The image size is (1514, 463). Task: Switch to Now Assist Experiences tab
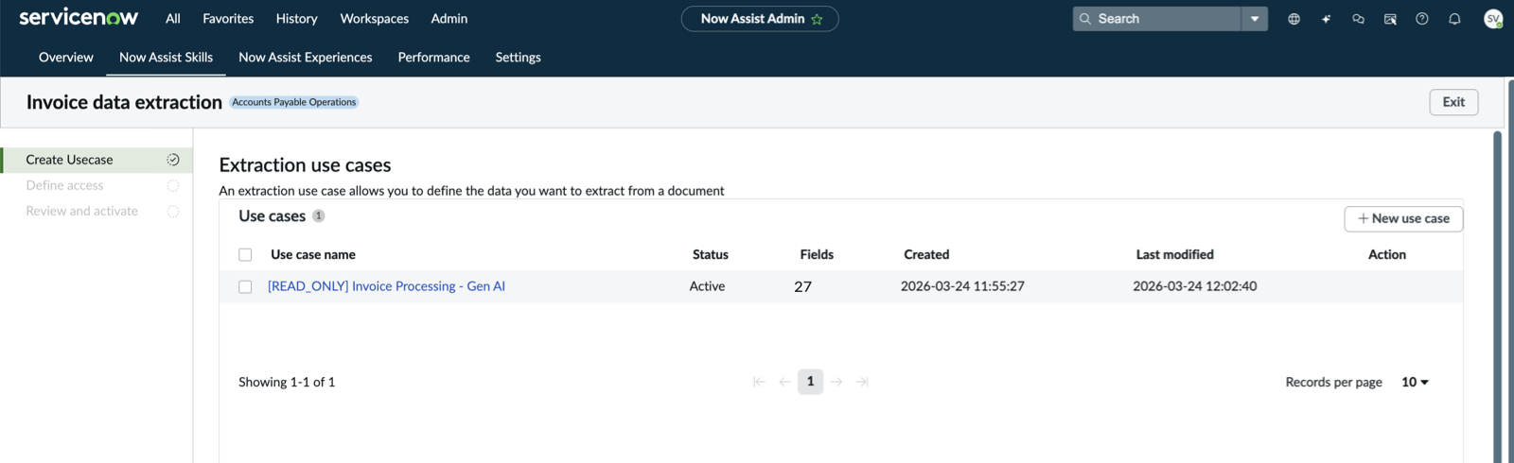tap(306, 58)
